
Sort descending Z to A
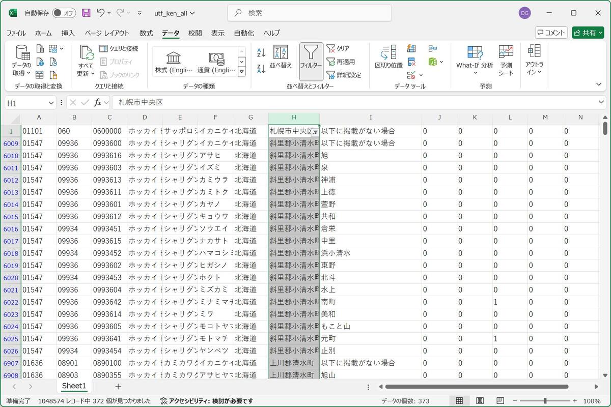(x=261, y=69)
